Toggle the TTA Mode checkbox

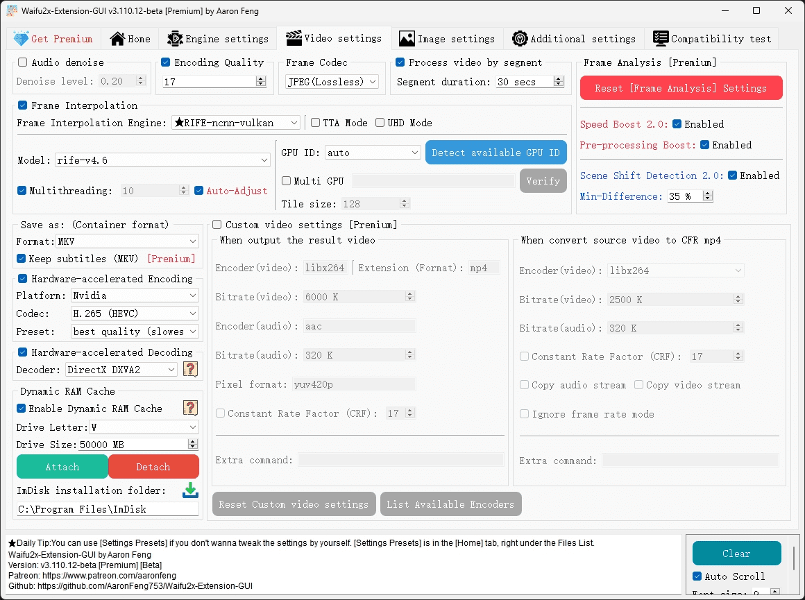pos(316,123)
